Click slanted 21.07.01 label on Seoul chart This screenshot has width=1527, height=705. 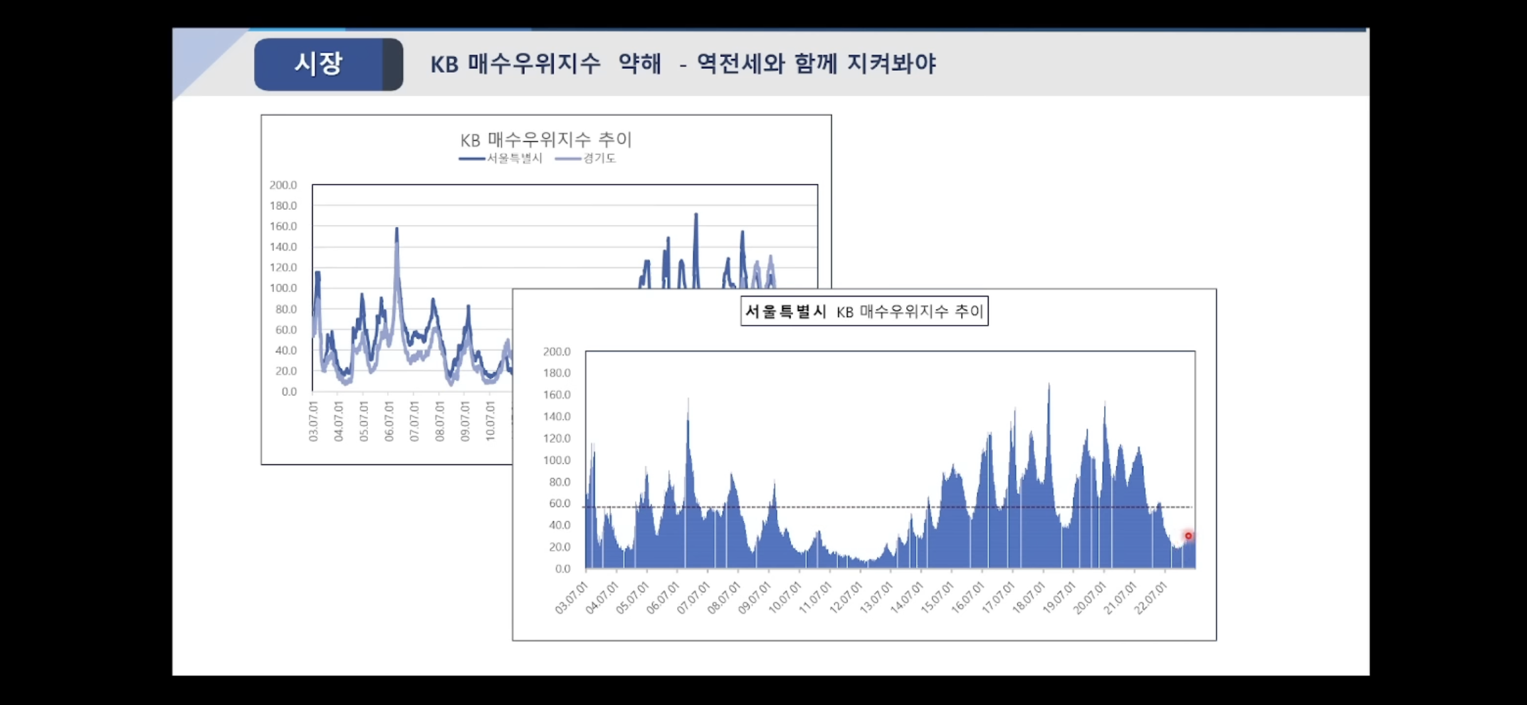pos(1120,597)
